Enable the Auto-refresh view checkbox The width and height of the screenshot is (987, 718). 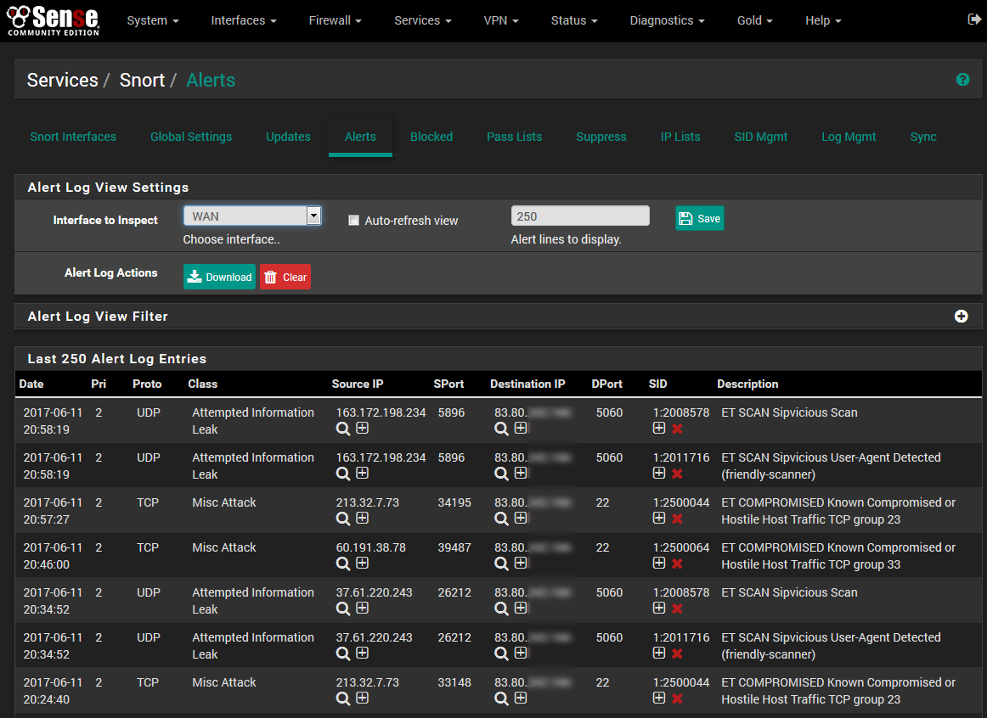point(354,221)
